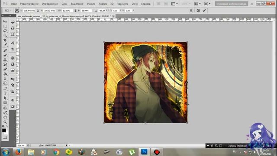Image resolution: width=277 pixels, height=156 pixels.
Task: Toggle relative positioning triangle between X and Y
Action: click(38, 10)
